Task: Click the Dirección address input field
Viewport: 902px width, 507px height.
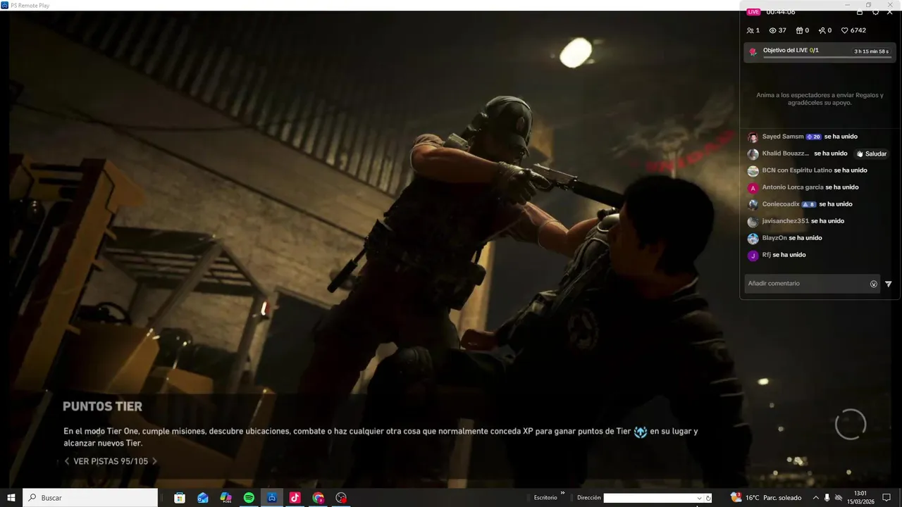Action: click(x=650, y=498)
